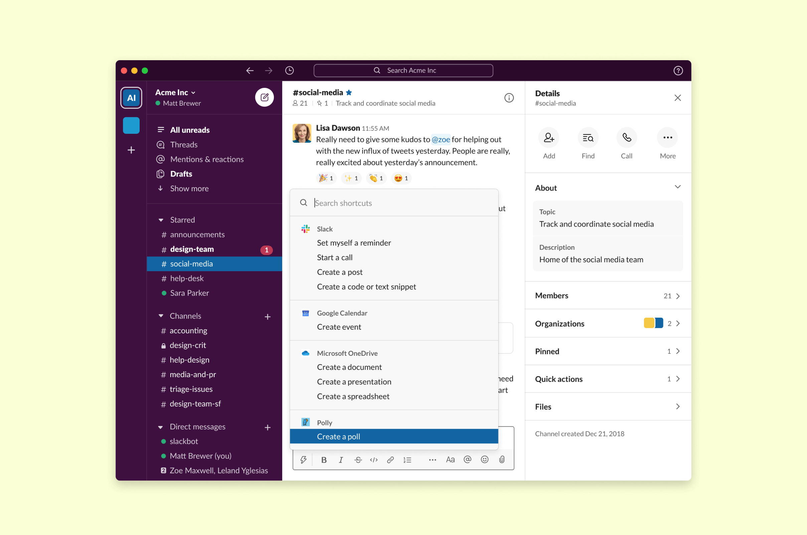Toggle the 😍 reaction on Lisa's message
This screenshot has height=535, width=807.
coord(401,178)
